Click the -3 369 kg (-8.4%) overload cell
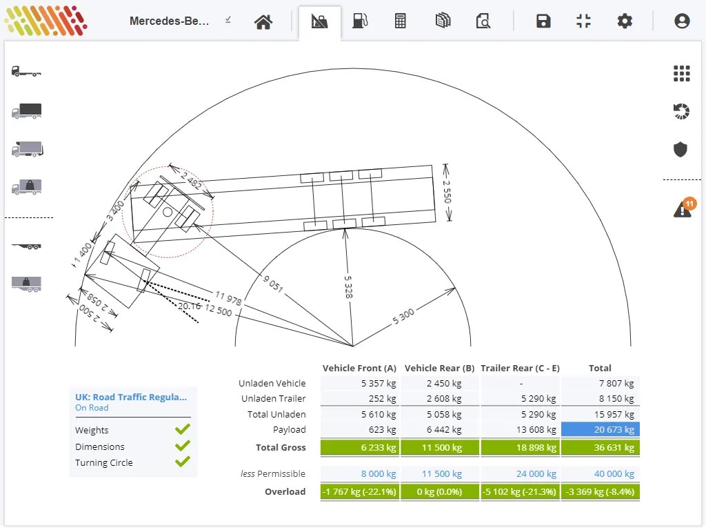Viewport: 706px width, 530px height. 601,491
